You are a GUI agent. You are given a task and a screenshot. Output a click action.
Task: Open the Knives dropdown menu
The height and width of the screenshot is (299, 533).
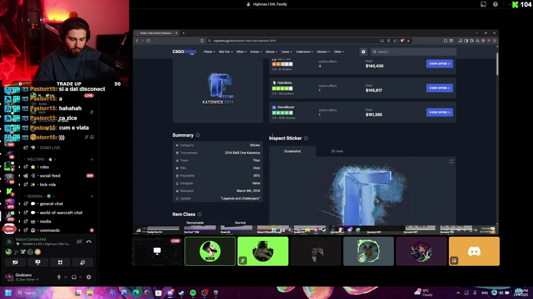click(256, 51)
